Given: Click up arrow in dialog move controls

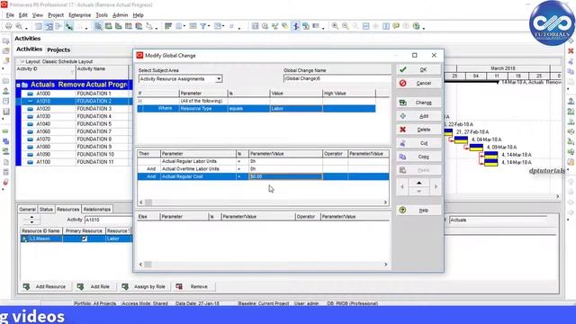Looking at the screenshot, I should 418,183.
